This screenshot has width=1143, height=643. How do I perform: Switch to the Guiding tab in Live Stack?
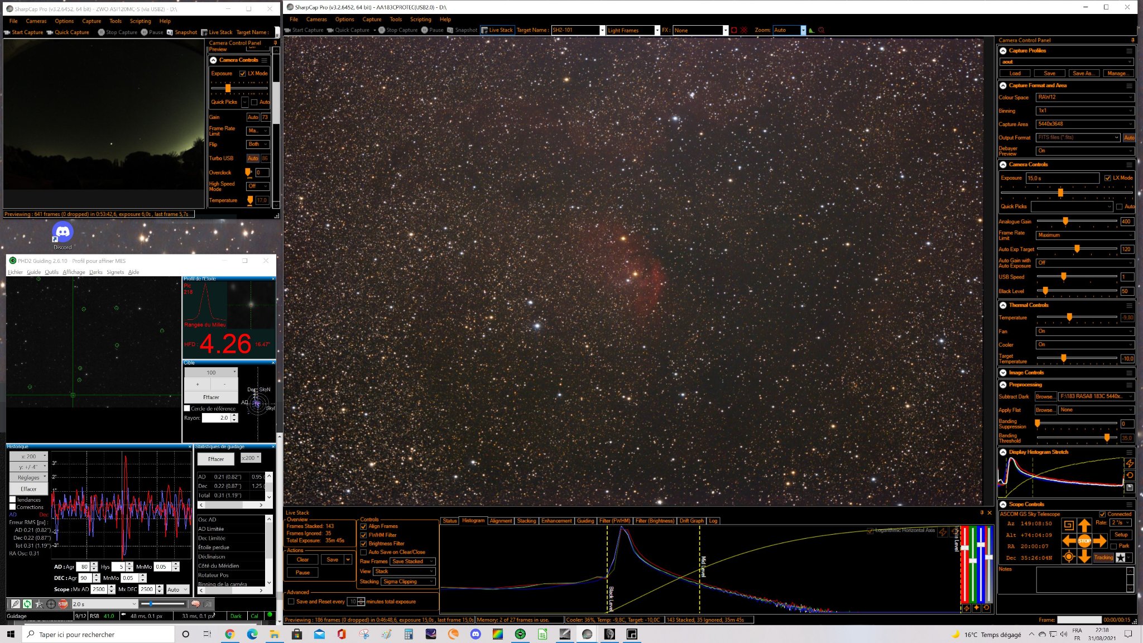pyautogui.click(x=585, y=521)
